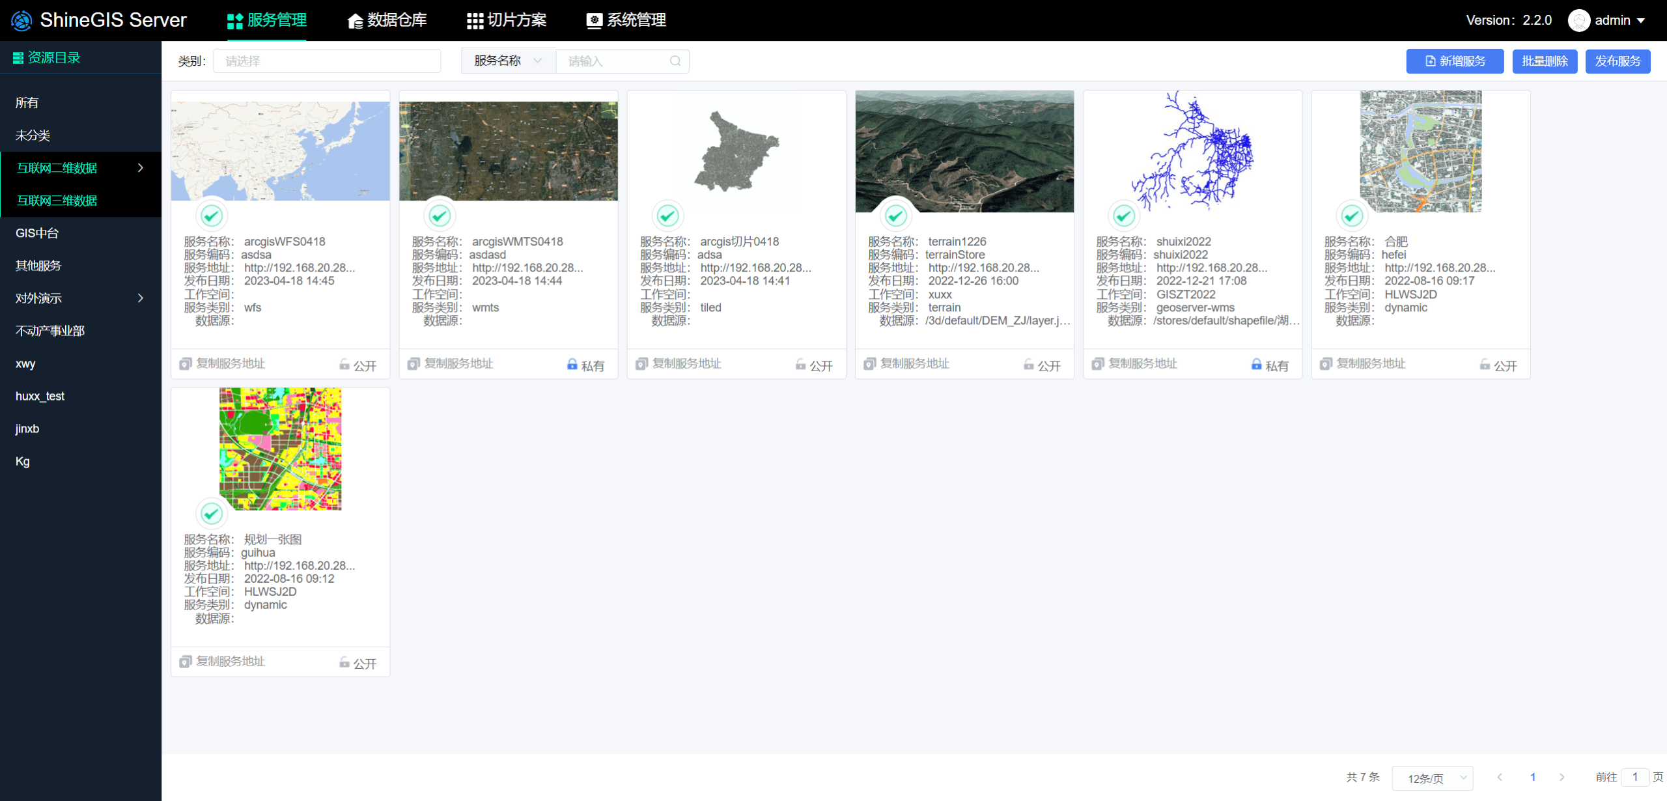1667x801 pixels.
Task: Click the 新增服务 button
Action: coord(1454,61)
